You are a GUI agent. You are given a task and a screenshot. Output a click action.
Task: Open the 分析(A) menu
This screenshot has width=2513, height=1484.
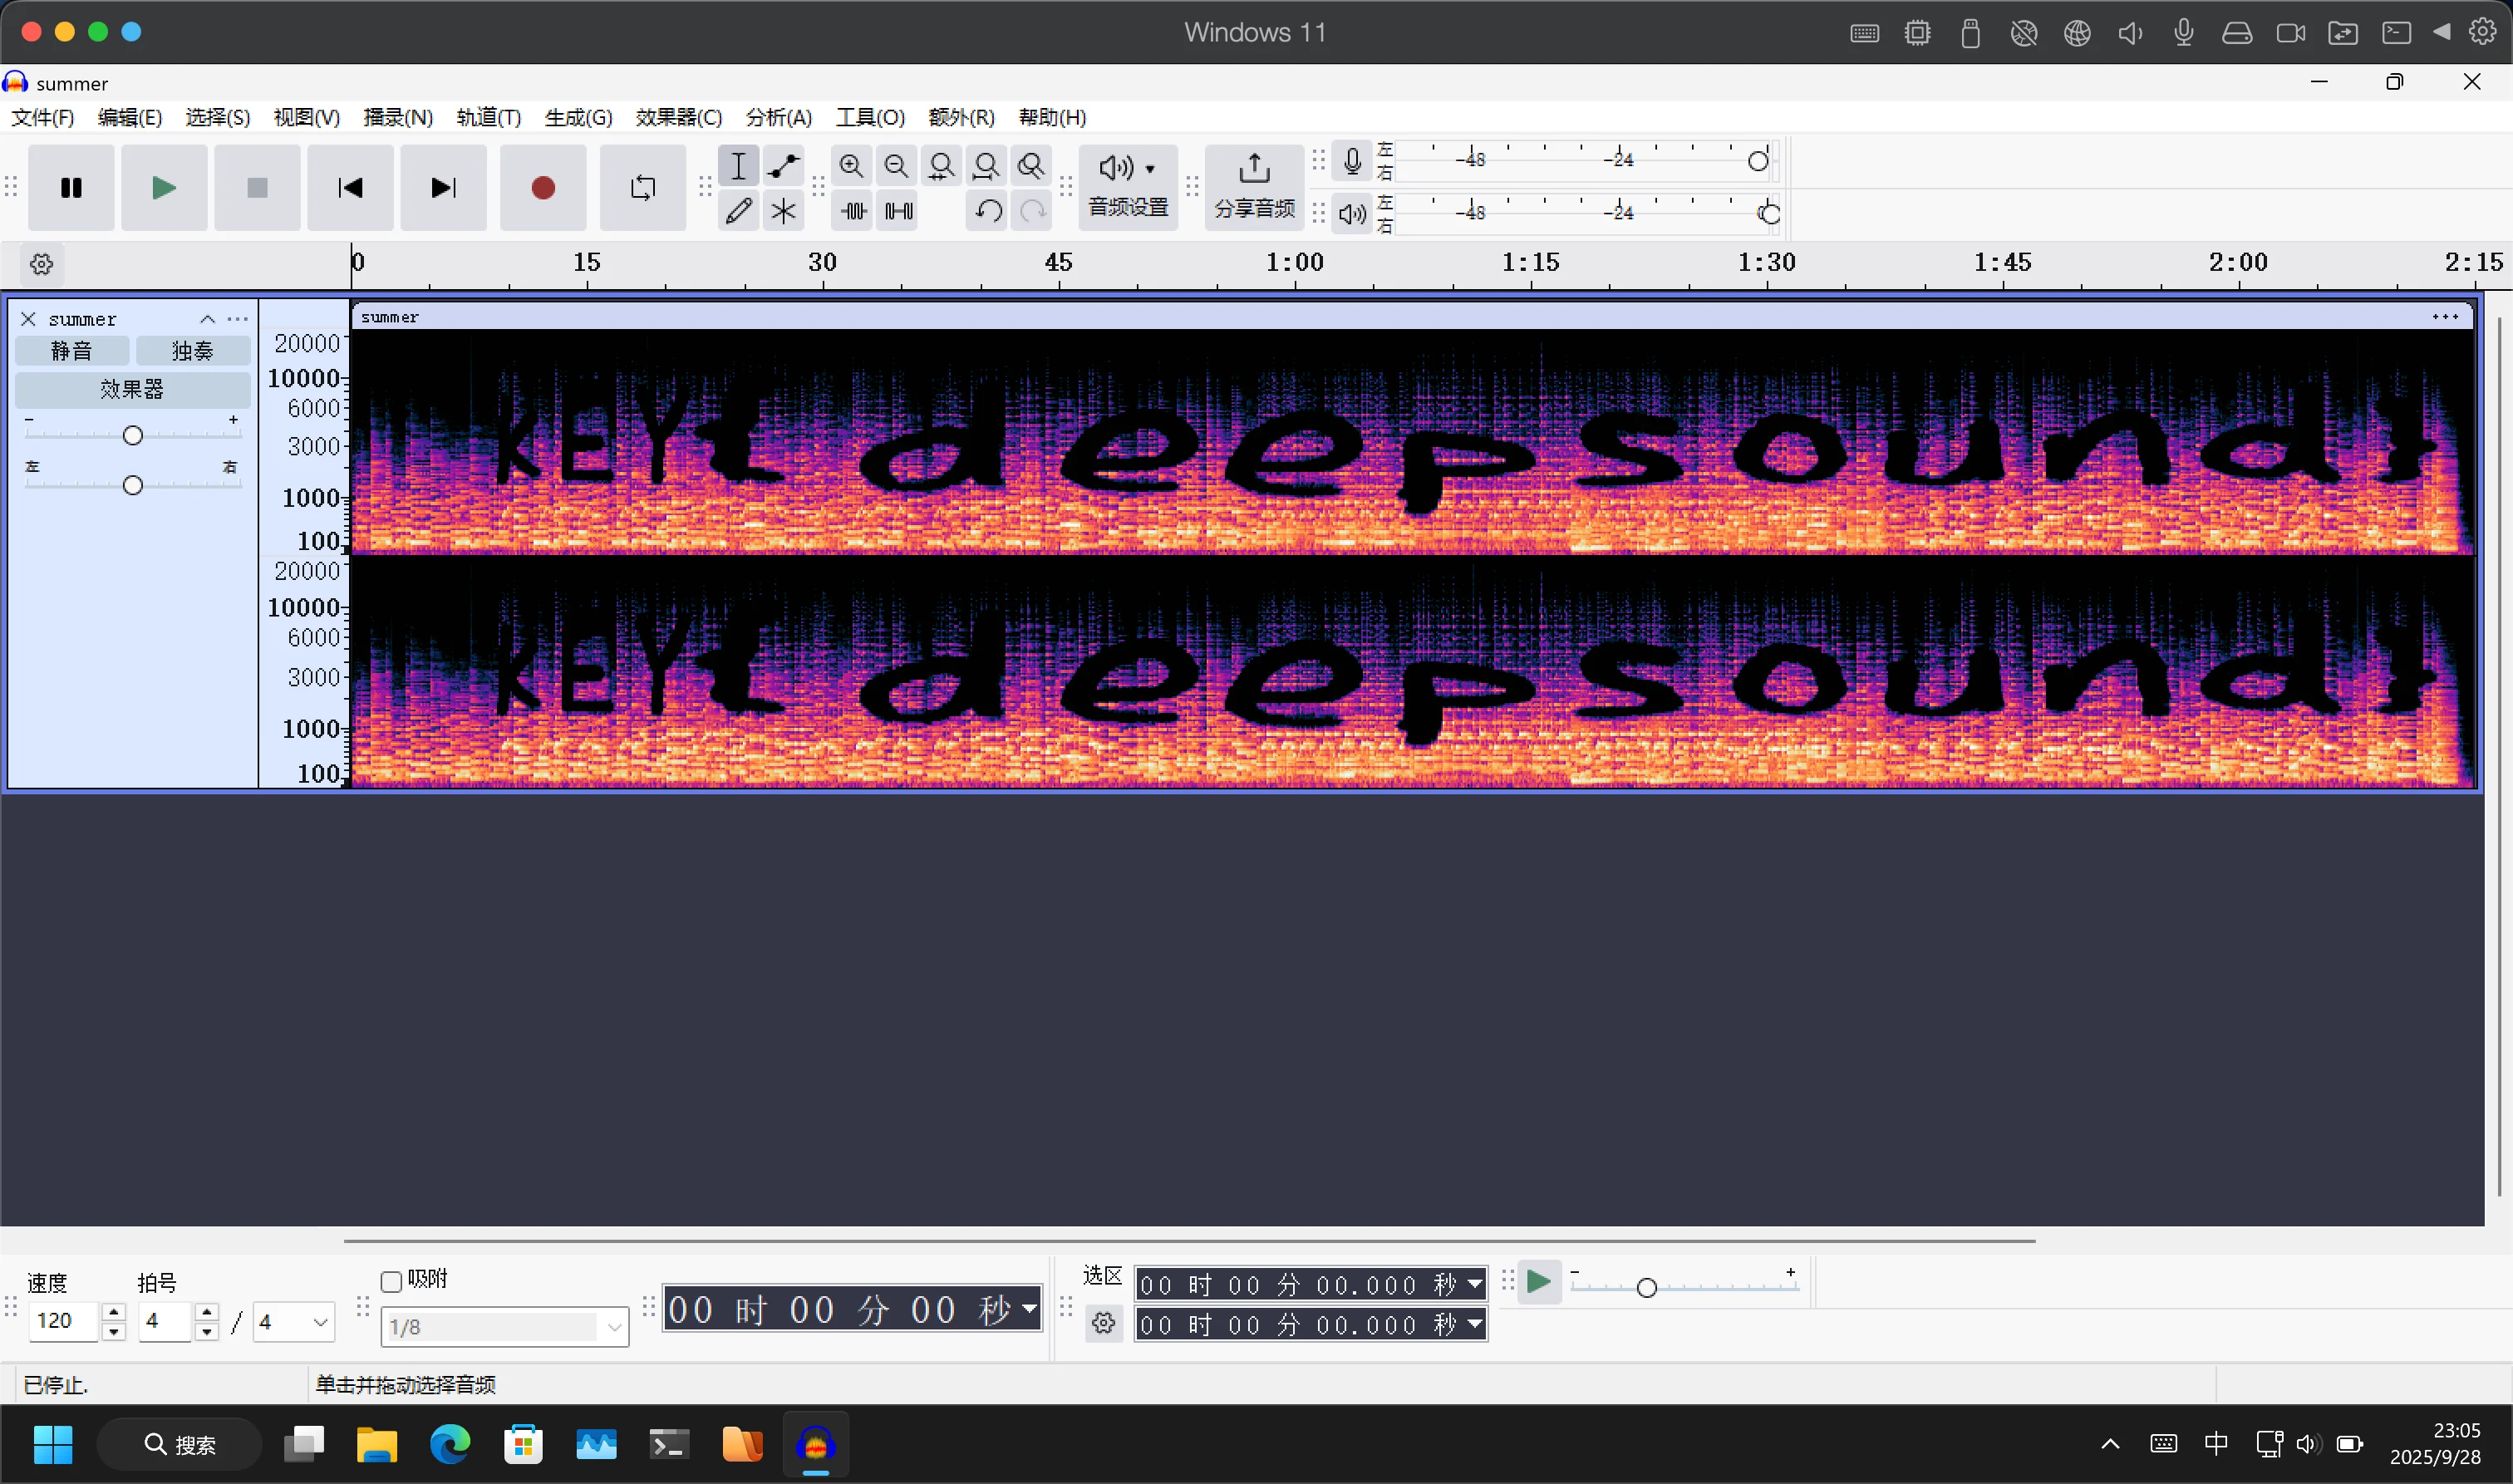778,118
